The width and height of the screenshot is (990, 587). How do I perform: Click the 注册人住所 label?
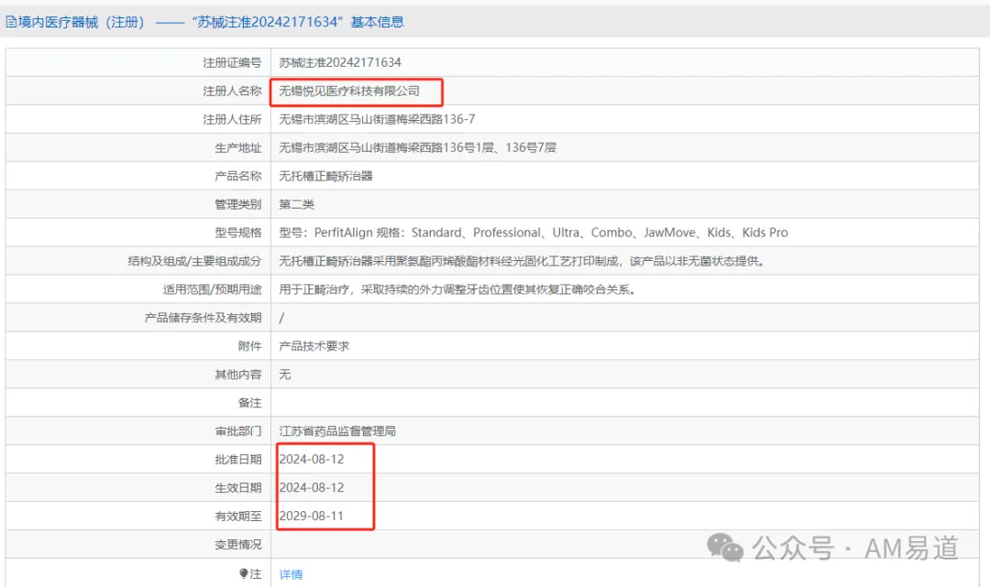pyautogui.click(x=232, y=119)
